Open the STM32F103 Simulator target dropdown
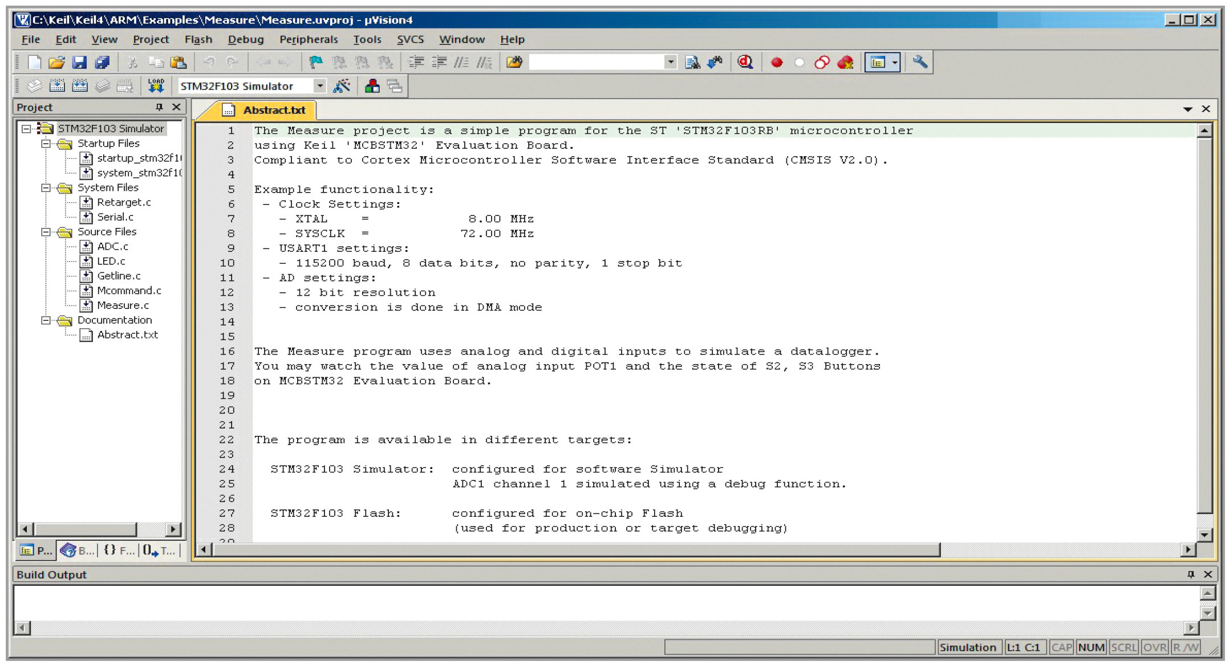The image size is (1229, 665). (320, 86)
